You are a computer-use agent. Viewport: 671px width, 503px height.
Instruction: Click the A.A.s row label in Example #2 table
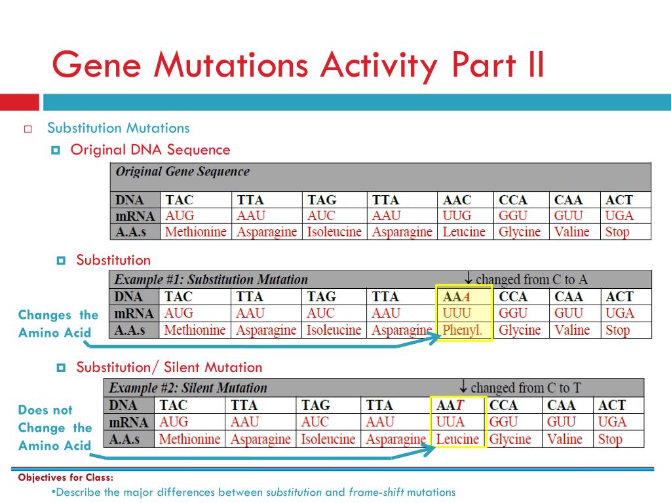click(125, 439)
